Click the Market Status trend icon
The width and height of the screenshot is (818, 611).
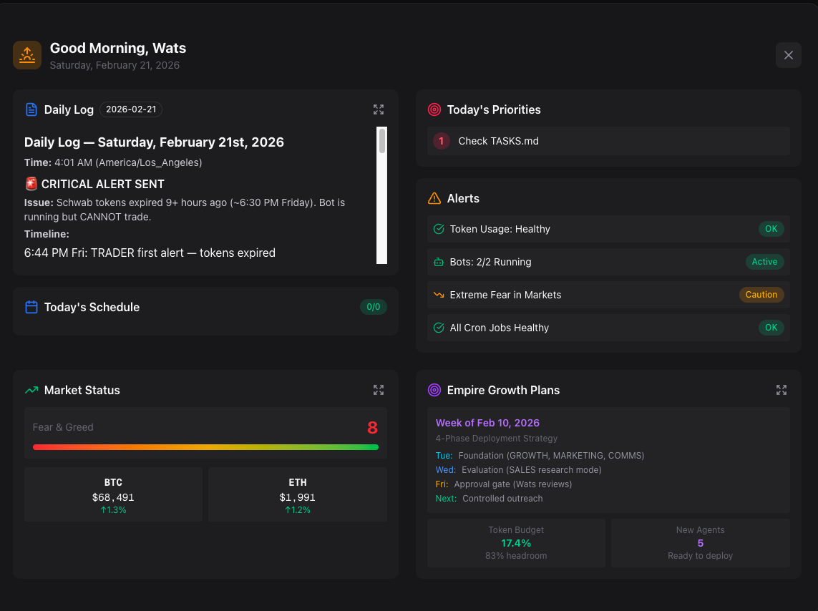tap(31, 390)
